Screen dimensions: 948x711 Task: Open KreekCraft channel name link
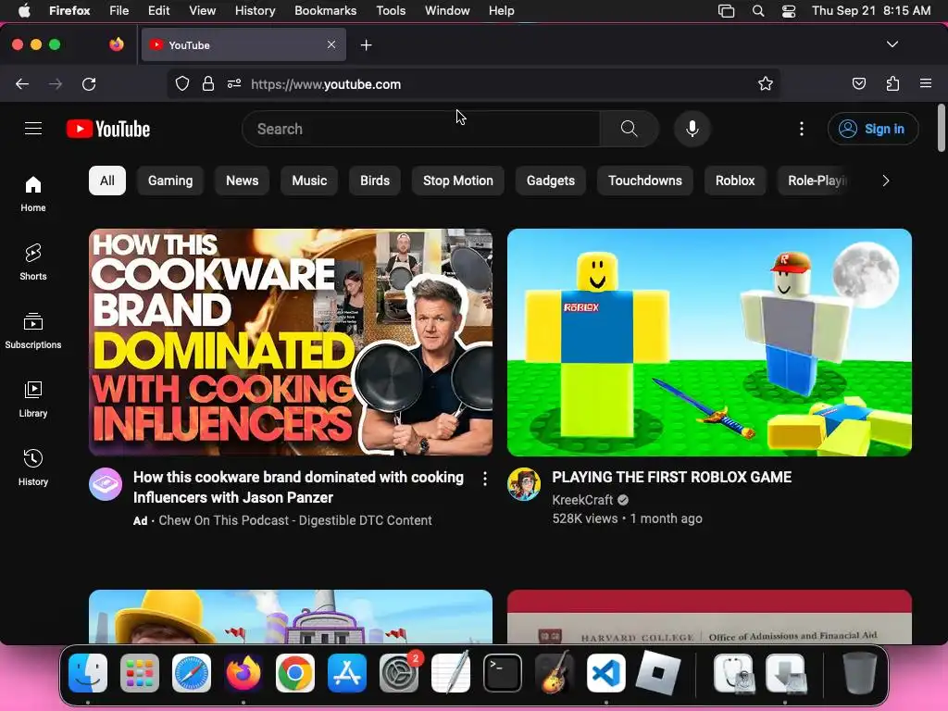pos(582,500)
